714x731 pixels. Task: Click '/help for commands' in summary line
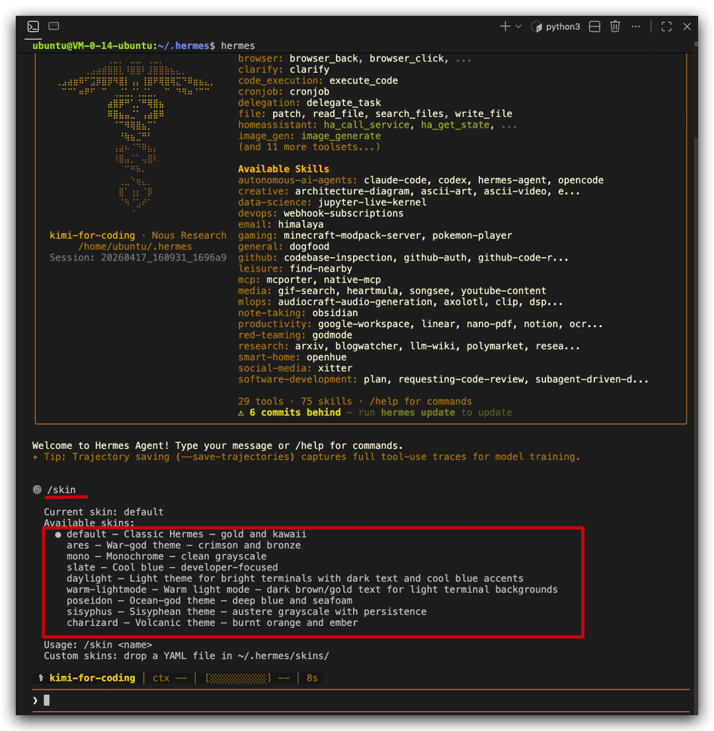tap(420, 401)
